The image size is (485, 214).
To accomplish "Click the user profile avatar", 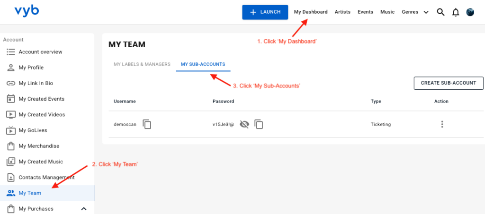I will (x=470, y=12).
